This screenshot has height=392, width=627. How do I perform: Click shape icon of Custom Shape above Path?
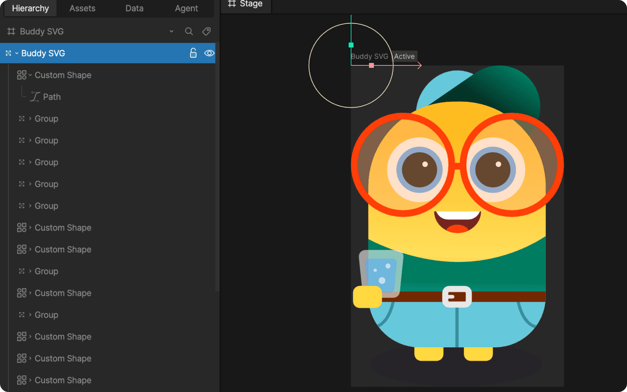[x=22, y=75]
